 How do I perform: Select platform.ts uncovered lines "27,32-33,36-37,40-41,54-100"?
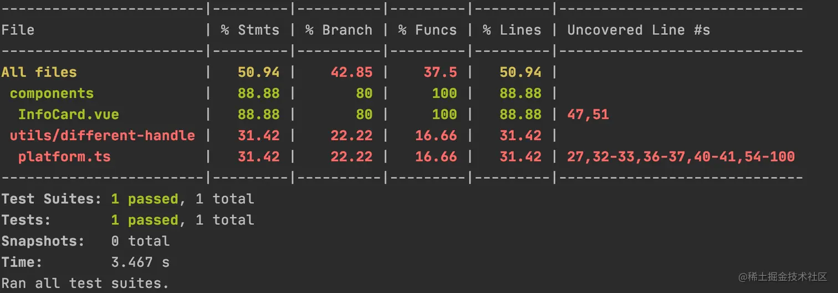click(x=681, y=157)
